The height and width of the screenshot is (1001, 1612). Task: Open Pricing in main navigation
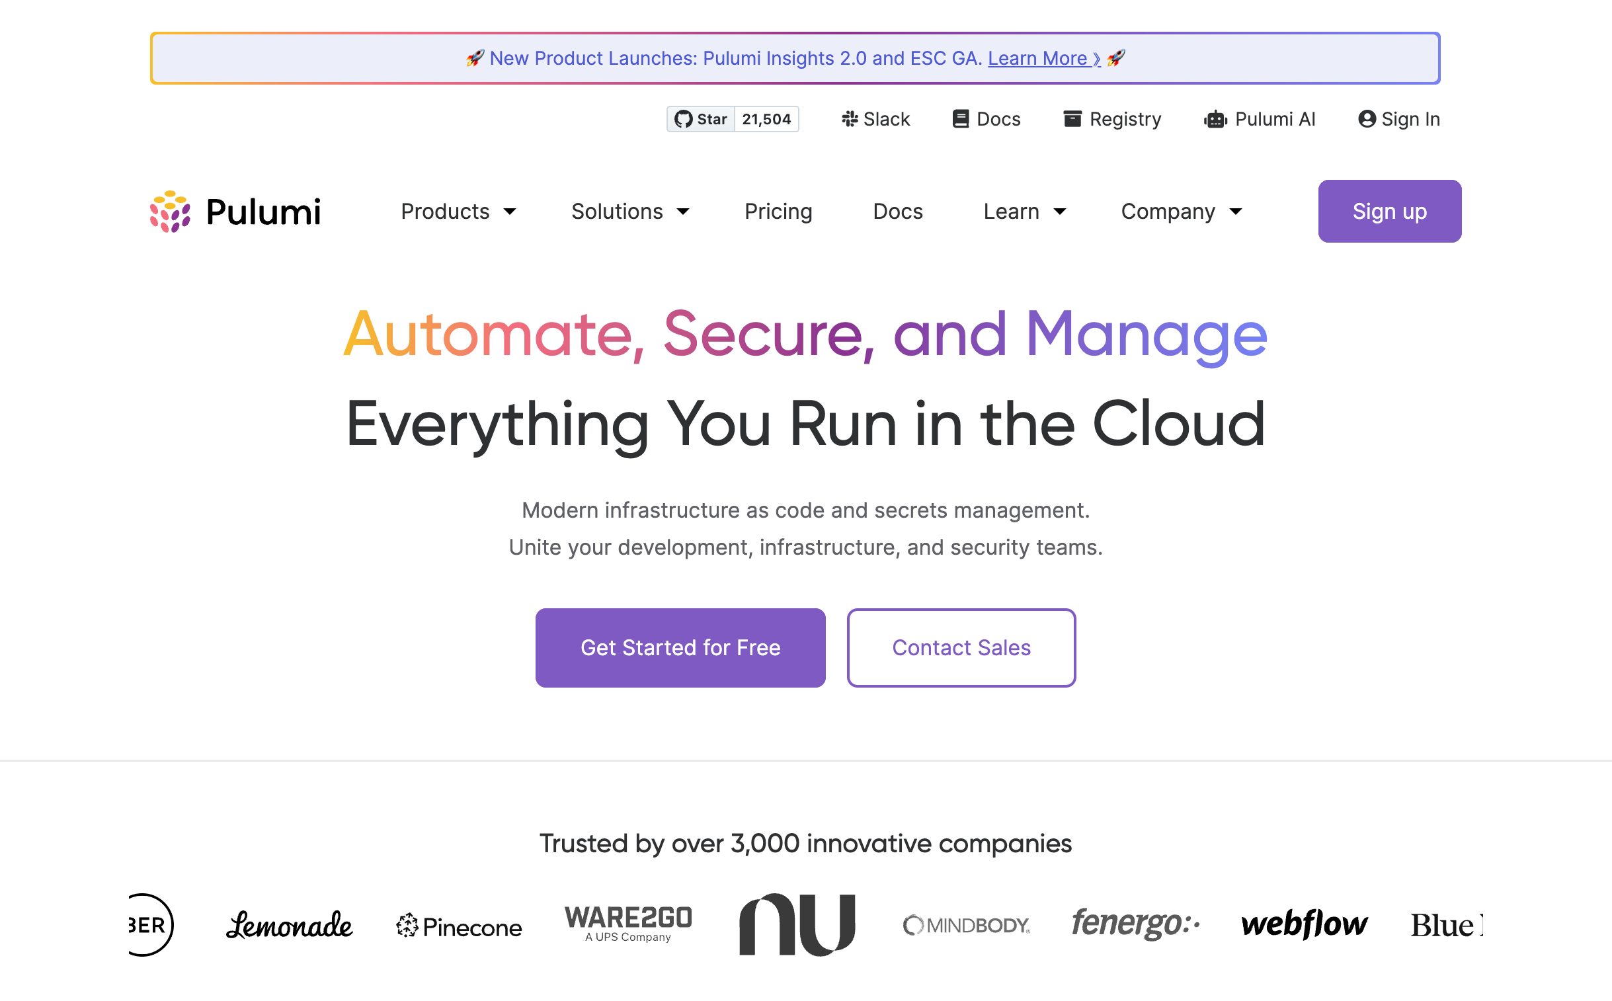[778, 212]
